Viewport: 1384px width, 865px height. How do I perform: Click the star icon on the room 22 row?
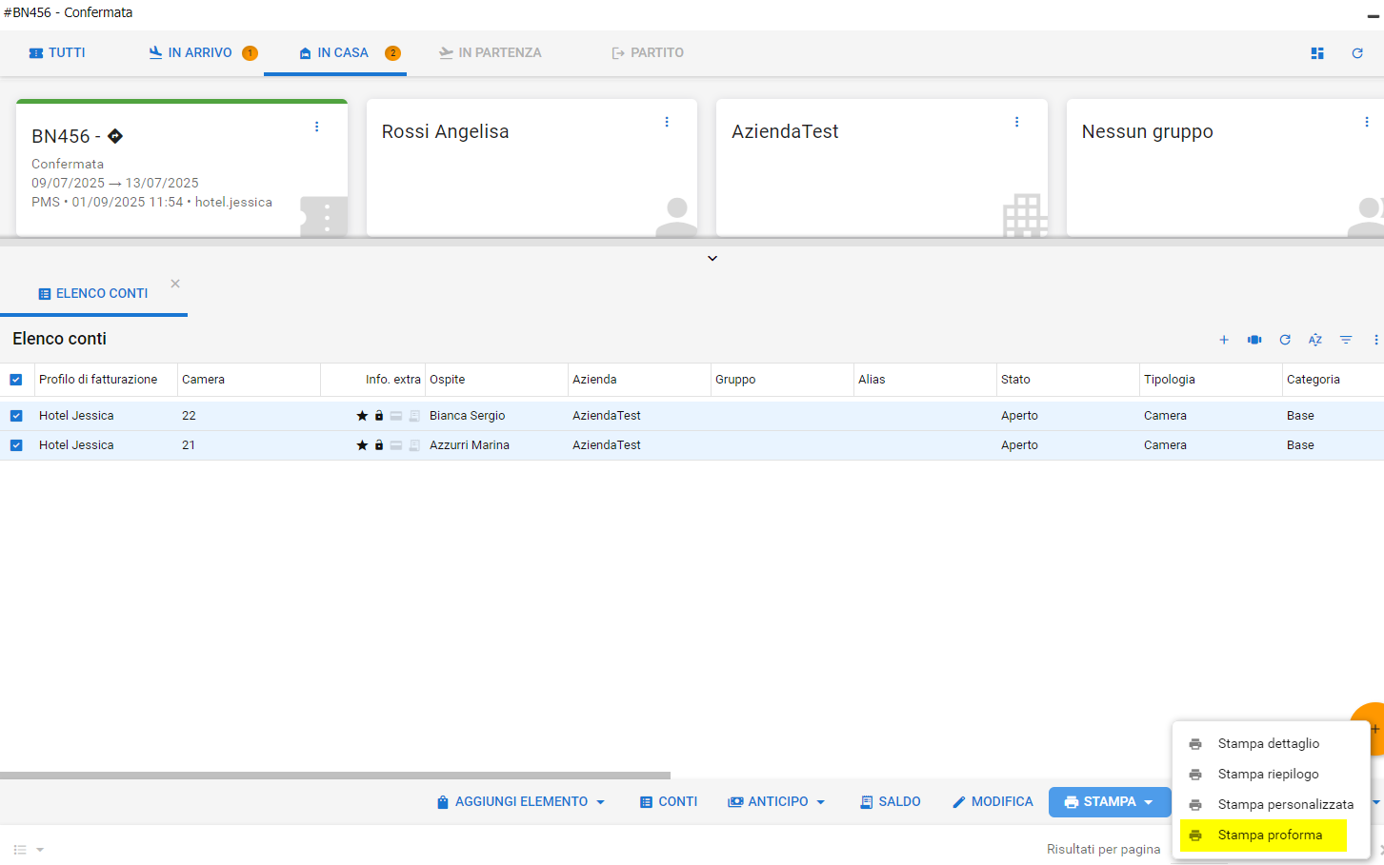pos(362,416)
